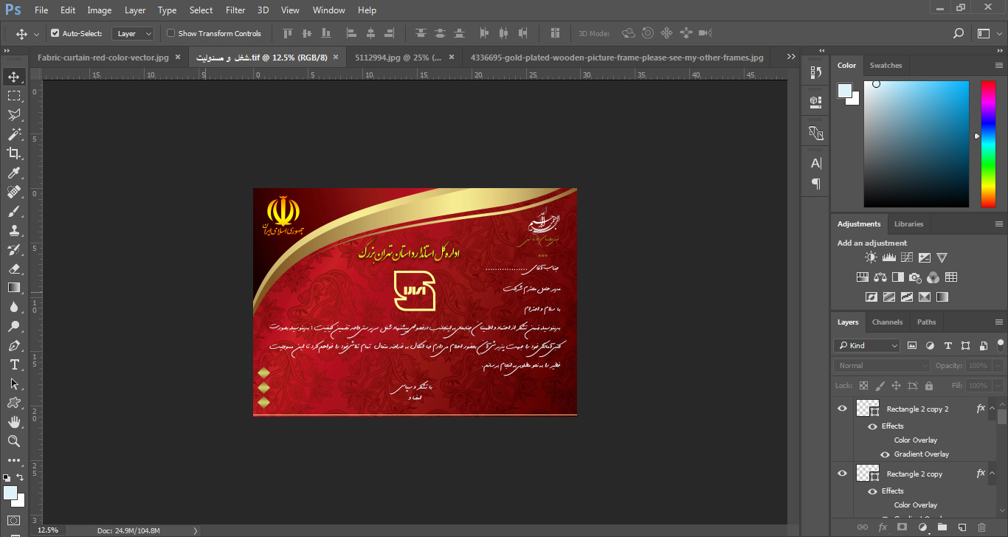Screen dimensions: 1008x537
Task: Click the rainbow hue slider strip
Action: pyautogui.click(x=987, y=144)
